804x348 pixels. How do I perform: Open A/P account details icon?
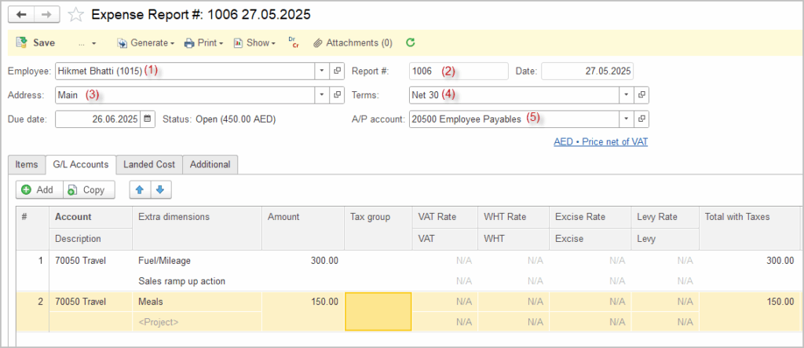pos(641,119)
